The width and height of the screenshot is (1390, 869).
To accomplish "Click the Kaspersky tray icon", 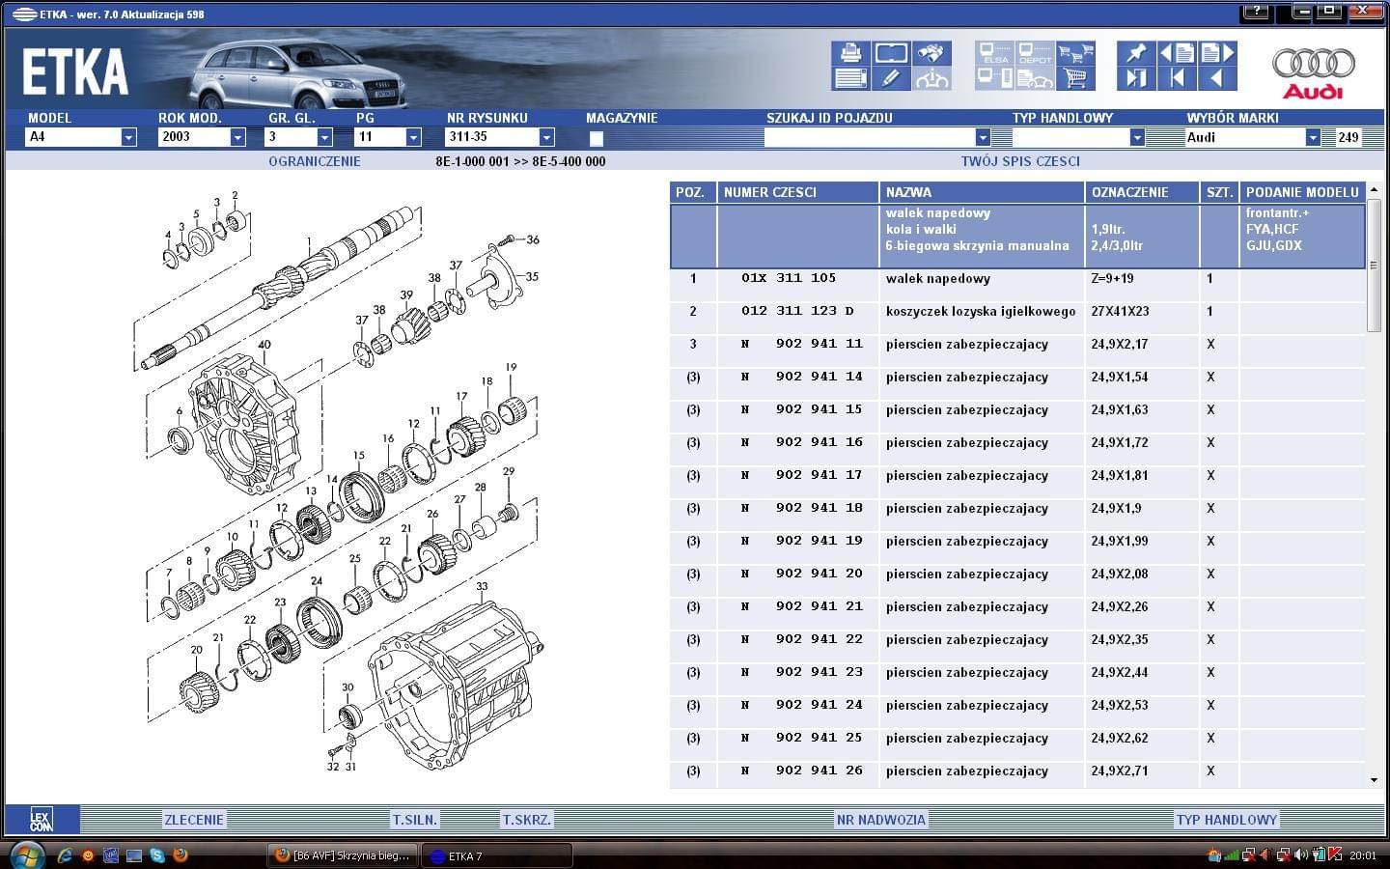I will tap(1335, 855).
